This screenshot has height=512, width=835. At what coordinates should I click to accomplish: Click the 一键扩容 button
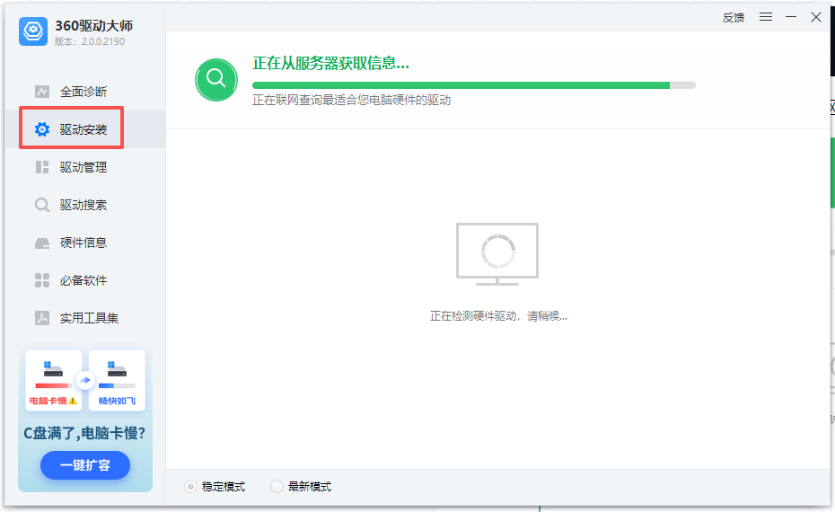[x=85, y=465]
